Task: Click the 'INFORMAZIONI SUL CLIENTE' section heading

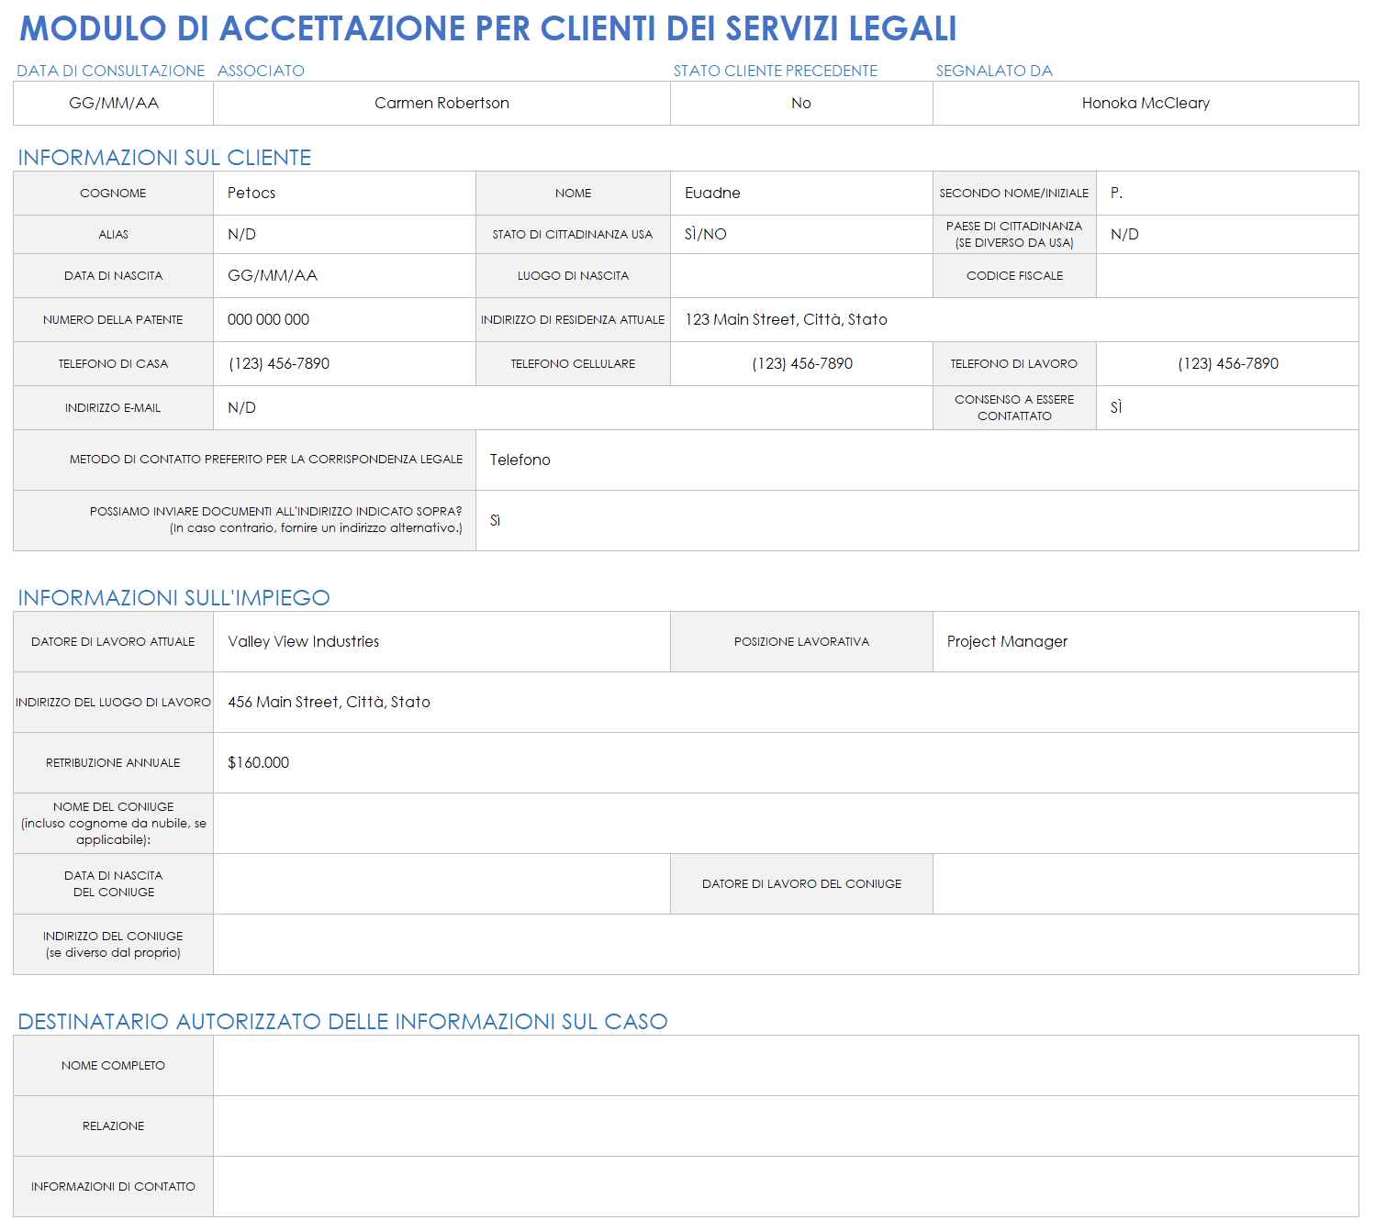Action: [164, 158]
